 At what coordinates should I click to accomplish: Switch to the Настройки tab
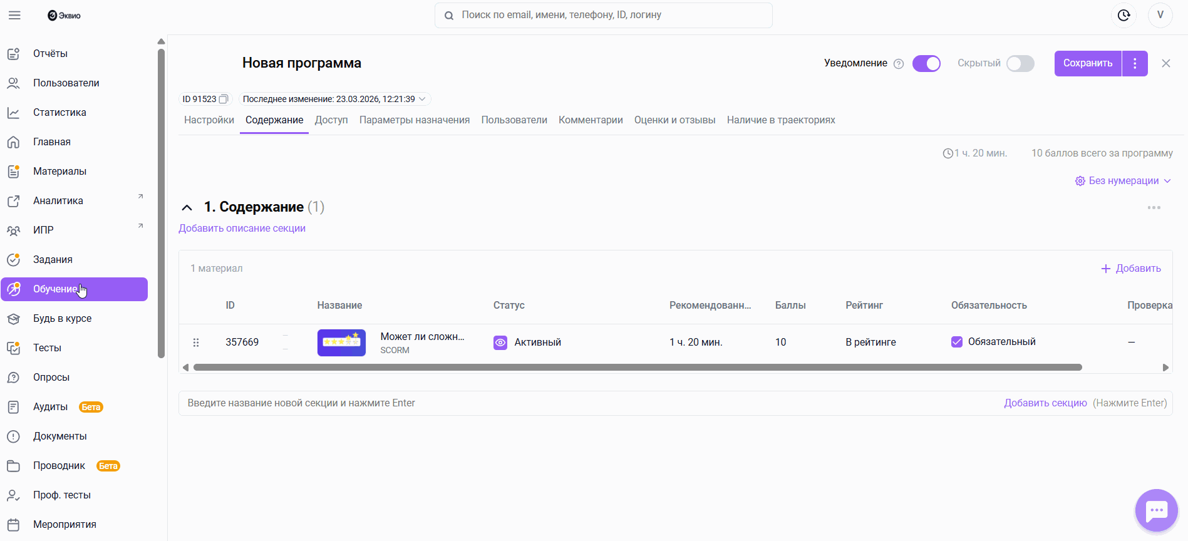(209, 120)
